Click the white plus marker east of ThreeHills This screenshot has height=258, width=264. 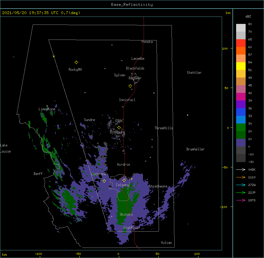pyautogui.click(x=187, y=115)
